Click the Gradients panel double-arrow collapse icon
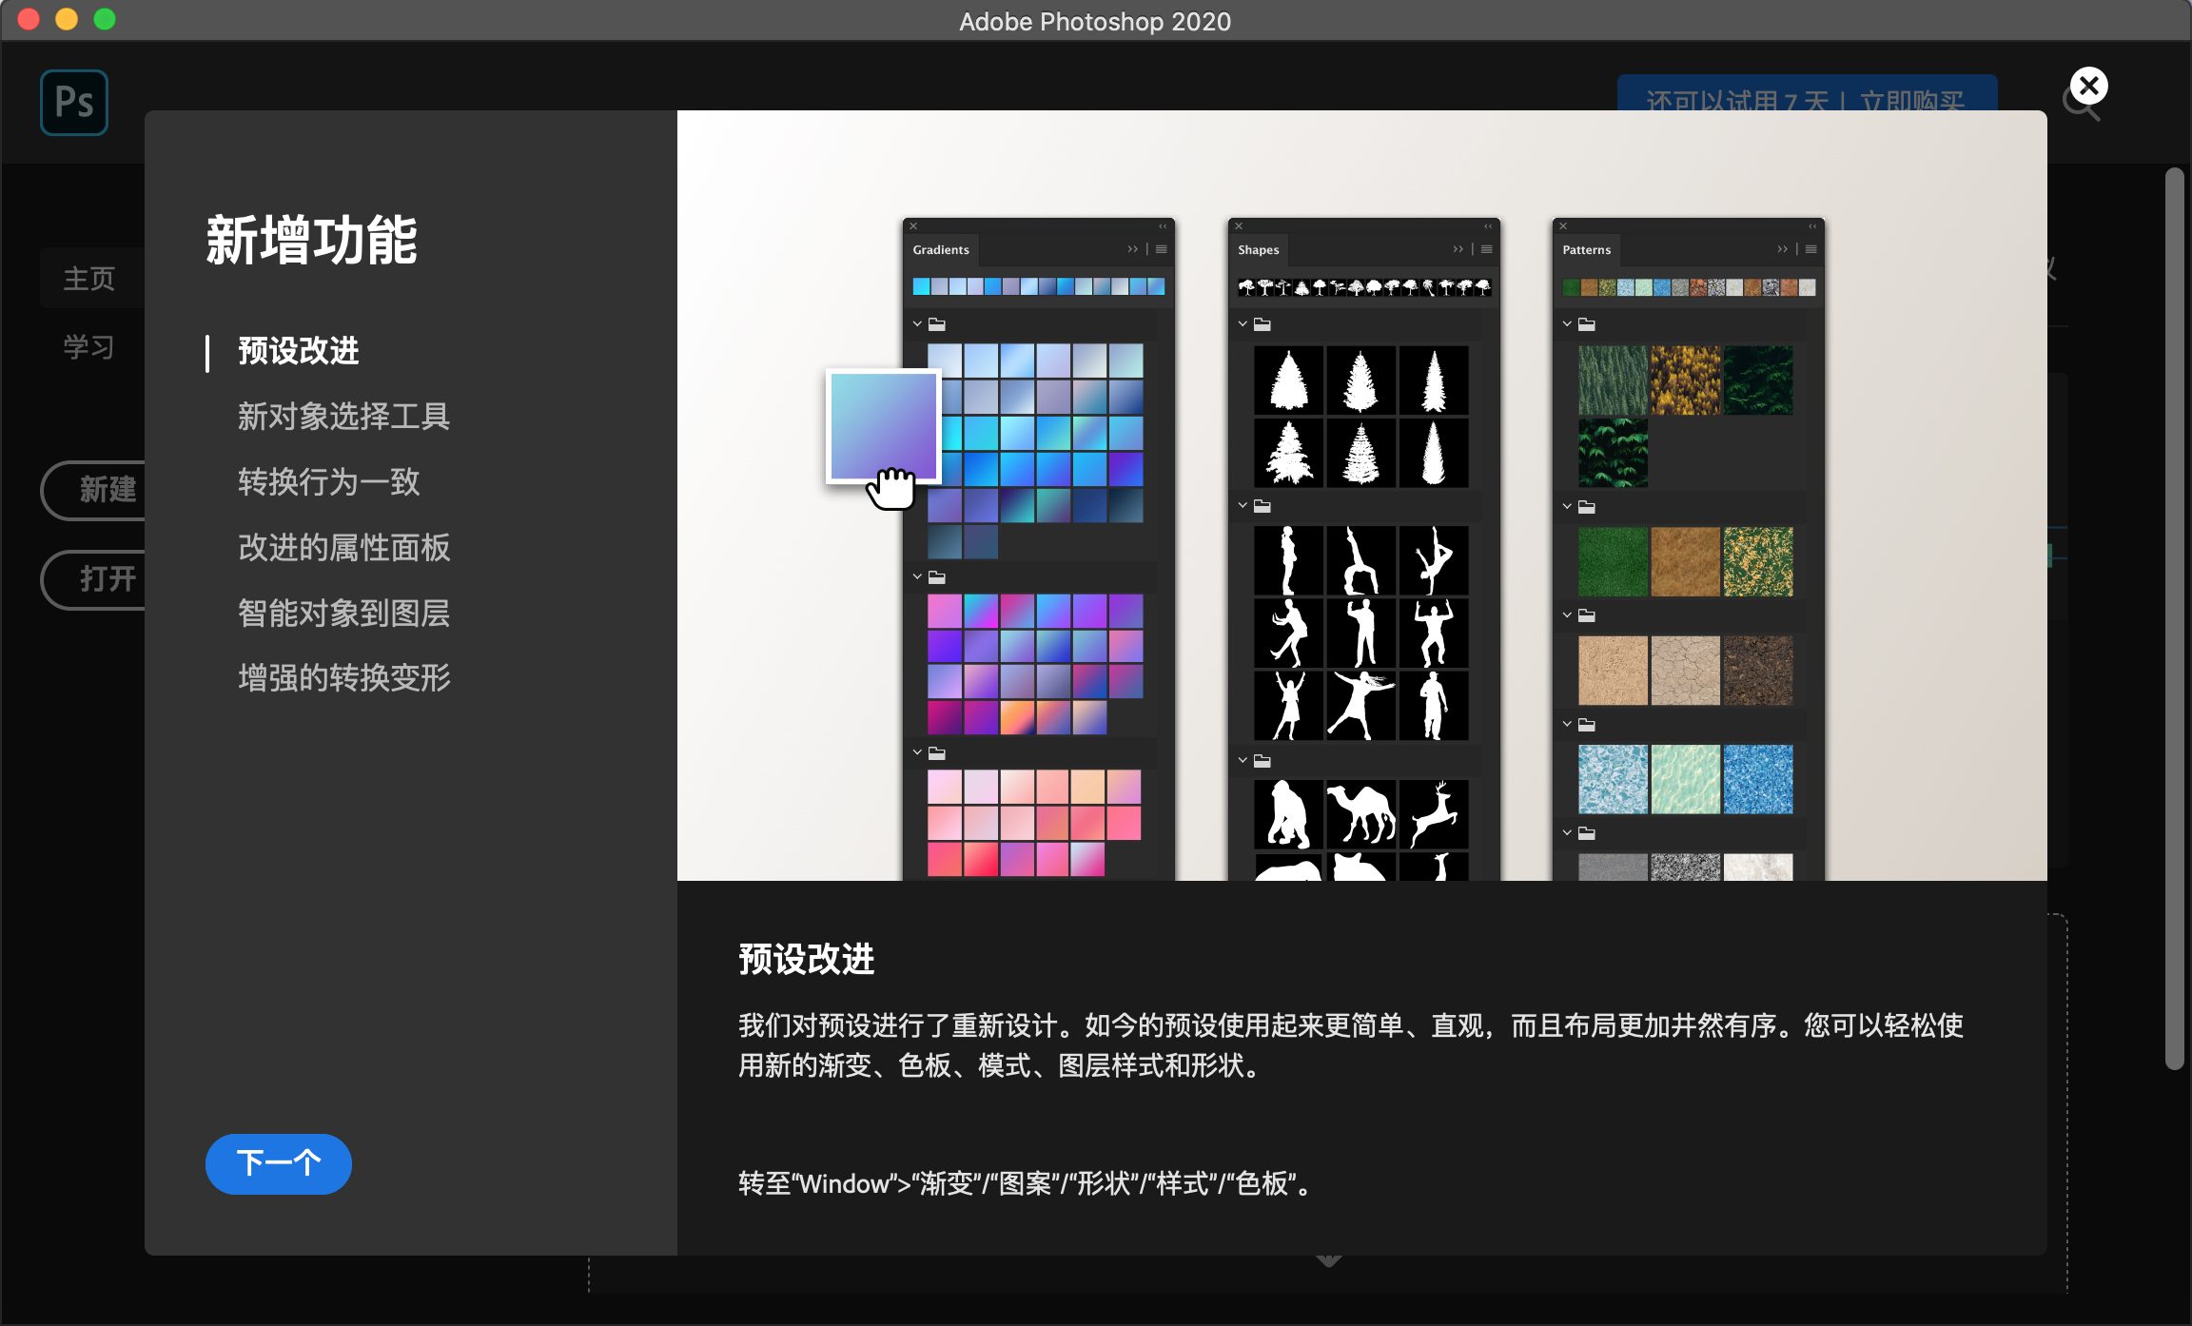The width and height of the screenshot is (2192, 1326). 1132,249
